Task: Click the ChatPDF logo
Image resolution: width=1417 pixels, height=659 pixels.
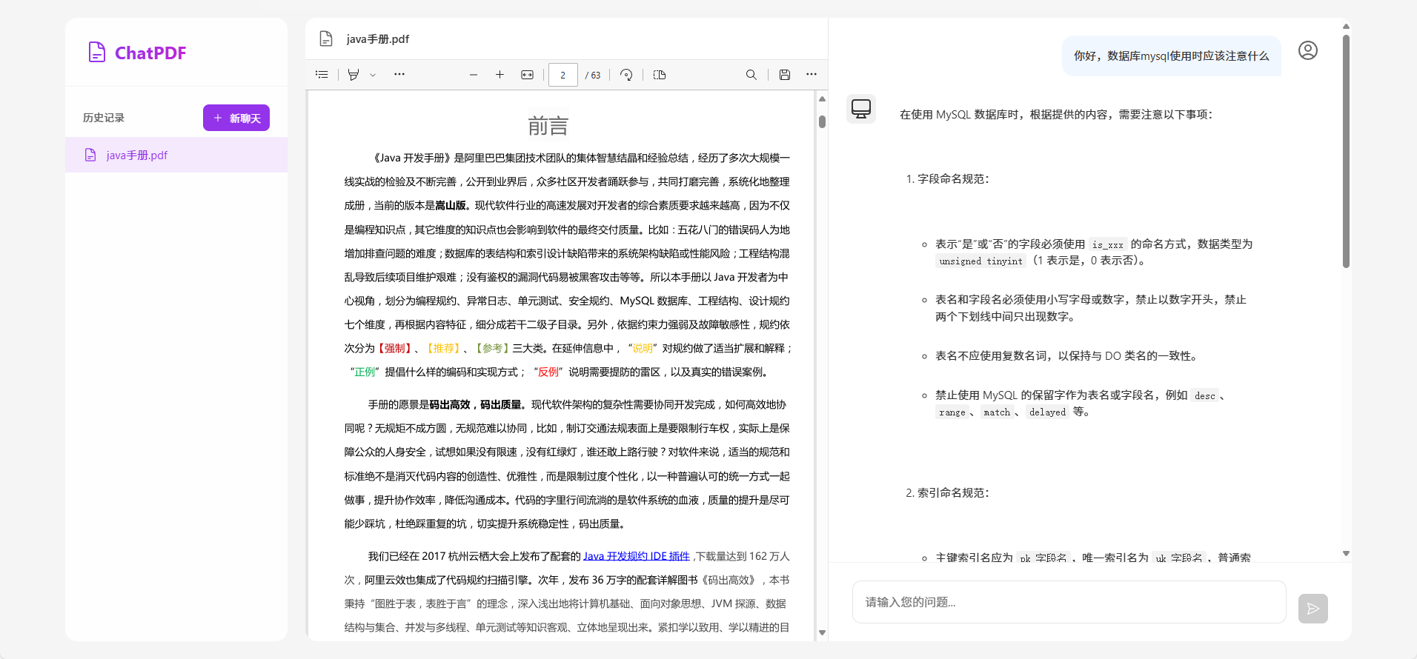Action: 137,53
